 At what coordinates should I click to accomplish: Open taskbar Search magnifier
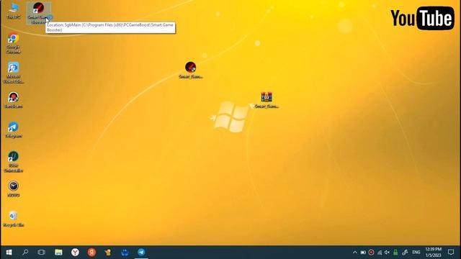25,253
